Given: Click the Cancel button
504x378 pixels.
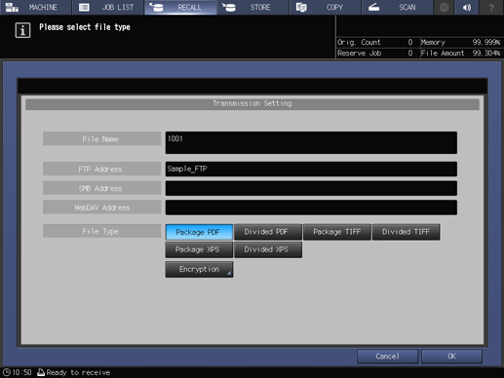Looking at the screenshot, I should coord(387,357).
